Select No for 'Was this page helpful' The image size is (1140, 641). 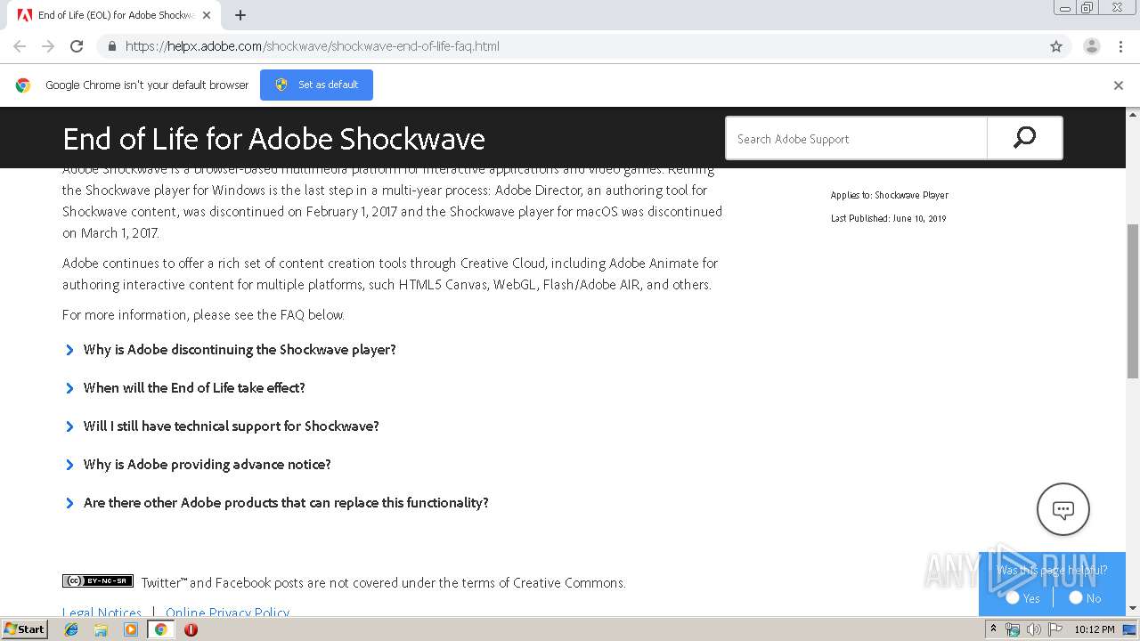tap(1076, 597)
